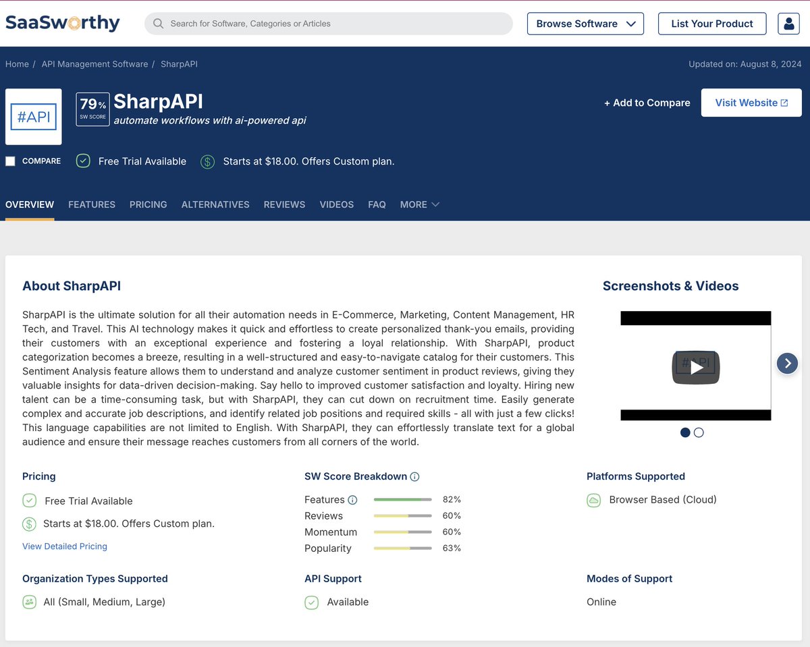Click the SW Score Breakdown info icon
The height and width of the screenshot is (647, 810).
point(414,476)
